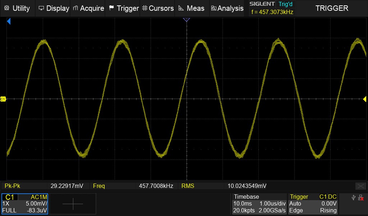Click the USB device status icon
Screen dimensions: 368x216
354,197
